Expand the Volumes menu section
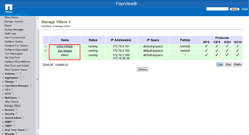 click(x=10, y=74)
